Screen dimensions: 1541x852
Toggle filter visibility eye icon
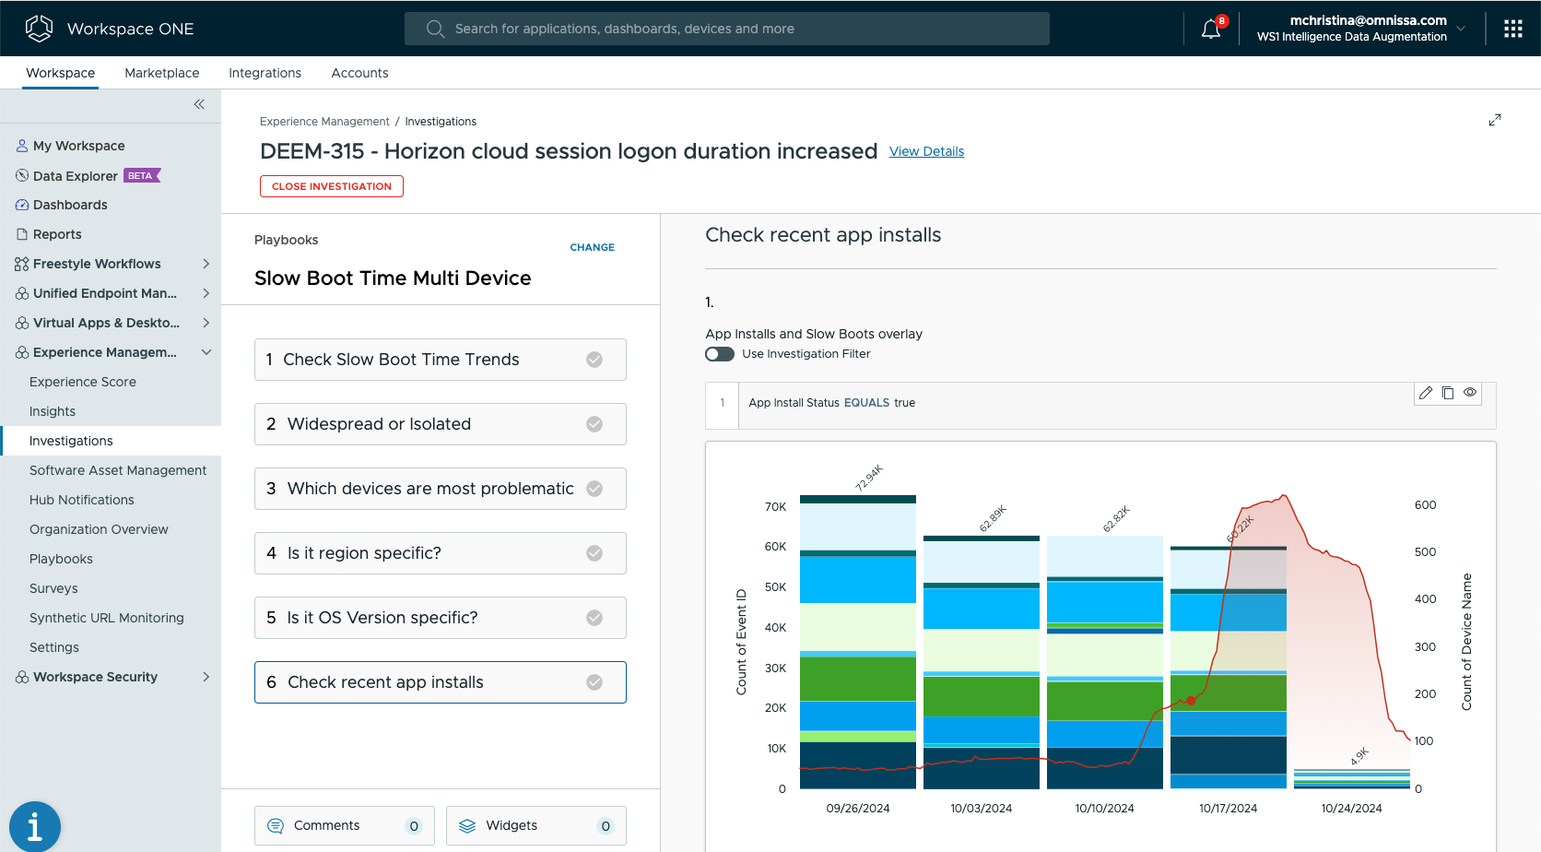(x=1470, y=393)
